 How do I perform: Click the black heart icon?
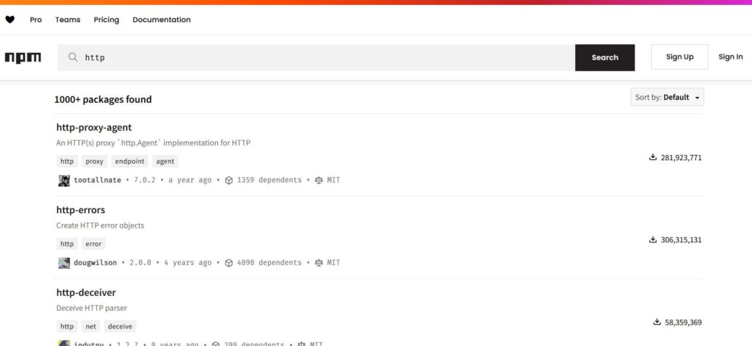[x=10, y=20]
